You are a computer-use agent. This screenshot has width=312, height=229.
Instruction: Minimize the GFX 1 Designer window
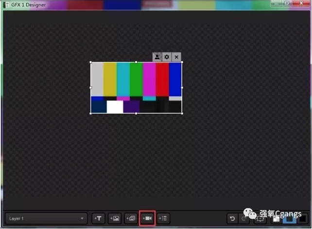[x=276, y=3]
